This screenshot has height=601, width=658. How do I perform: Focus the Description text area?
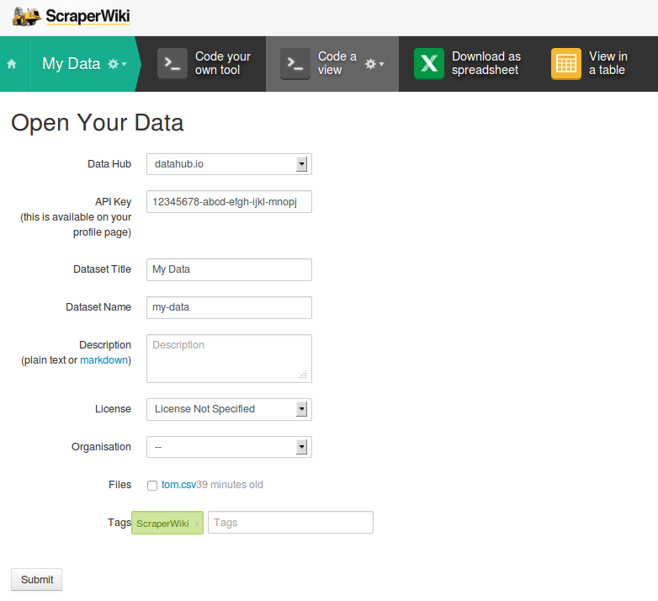pos(229,359)
